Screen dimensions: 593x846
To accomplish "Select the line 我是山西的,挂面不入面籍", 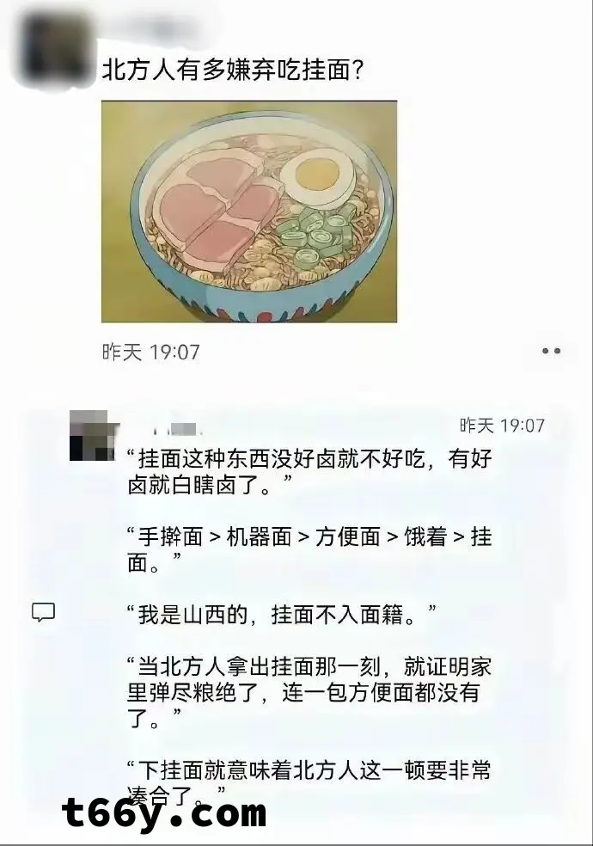I will click(x=281, y=615).
